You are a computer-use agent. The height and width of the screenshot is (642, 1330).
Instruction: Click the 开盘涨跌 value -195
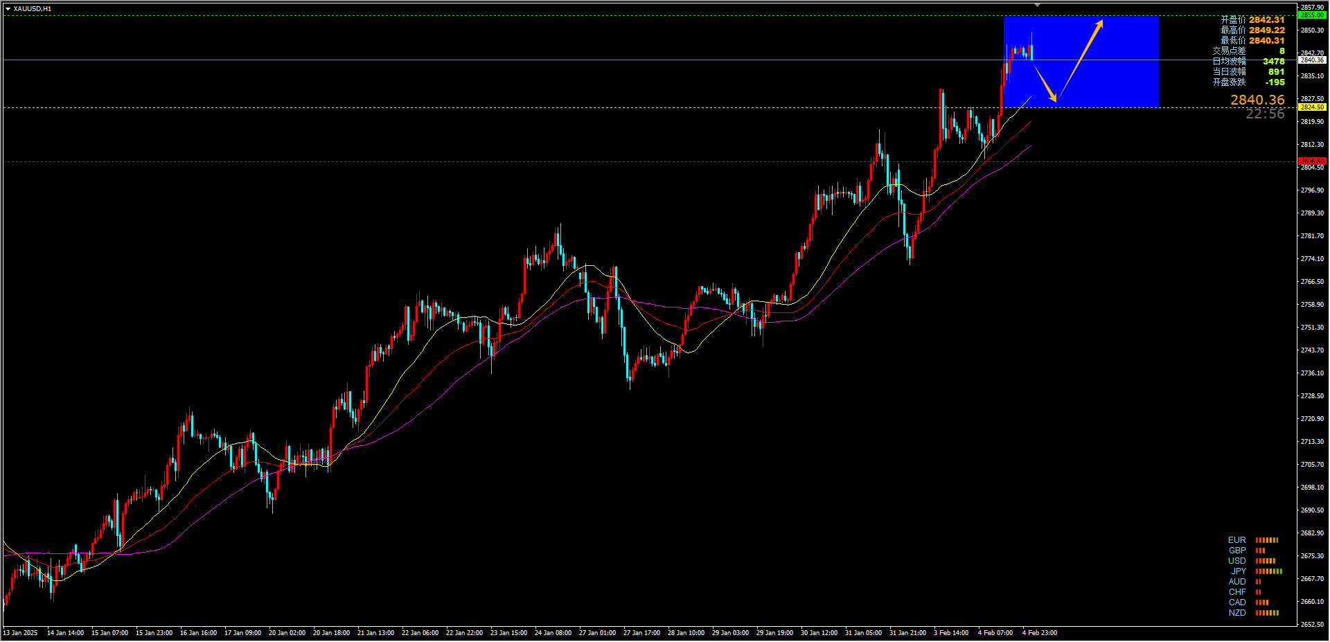tap(1275, 82)
